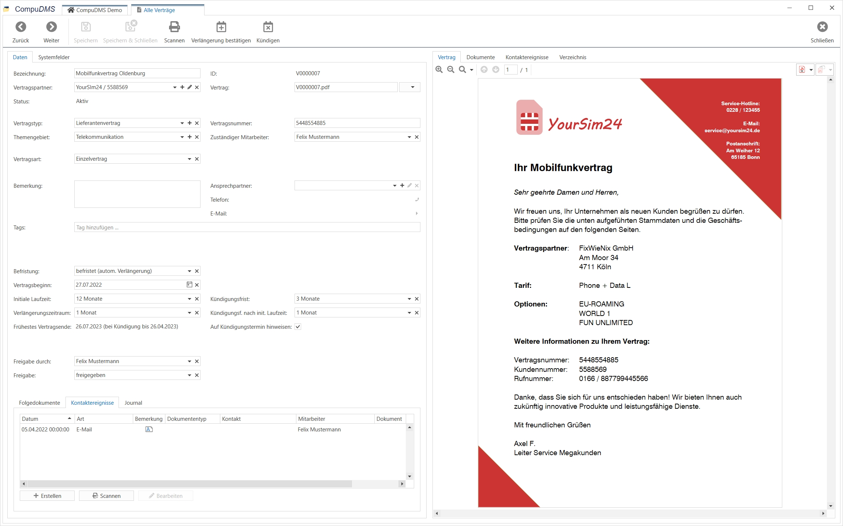Toggle Auf Kündigungstermin hinweisen checkbox

tap(298, 327)
